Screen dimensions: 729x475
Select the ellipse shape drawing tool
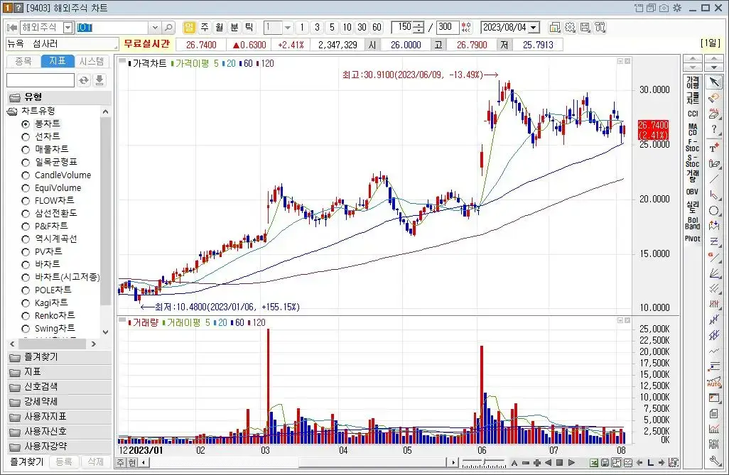[714, 210]
